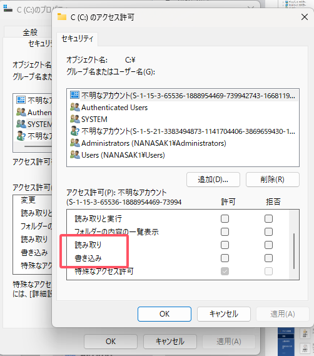
Task: Click the 書き込み row in the properties window behind
Action: 34,253
